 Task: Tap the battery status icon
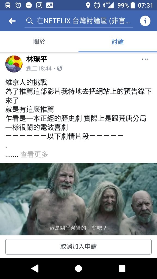click(133, 5)
